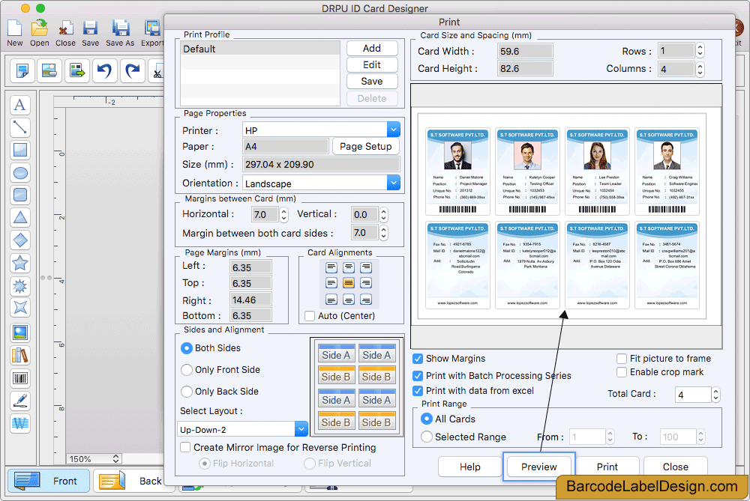Select Both Sides radio option
This screenshot has height=501, width=750.
coord(187,348)
